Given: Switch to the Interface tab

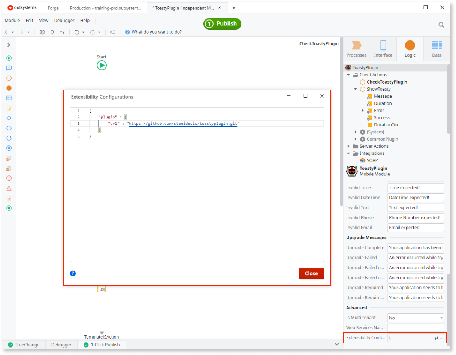Looking at the screenshot, I should [383, 49].
